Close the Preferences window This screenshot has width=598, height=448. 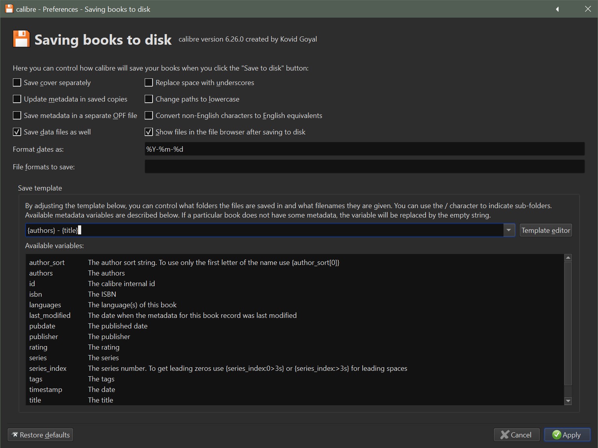tap(588, 9)
